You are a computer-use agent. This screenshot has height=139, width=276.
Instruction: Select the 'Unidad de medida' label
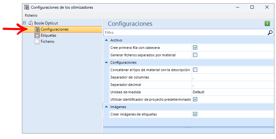(126, 92)
